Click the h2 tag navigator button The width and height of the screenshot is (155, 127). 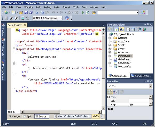coord(96,116)
